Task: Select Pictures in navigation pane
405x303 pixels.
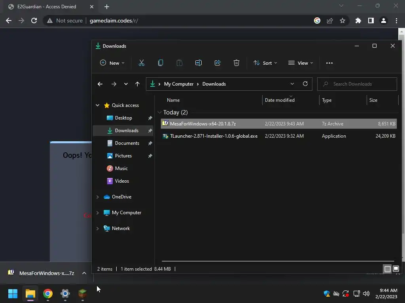Action: pyautogui.click(x=123, y=156)
